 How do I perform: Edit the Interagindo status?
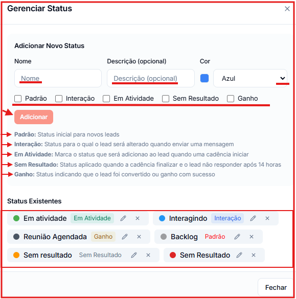pos(253,218)
